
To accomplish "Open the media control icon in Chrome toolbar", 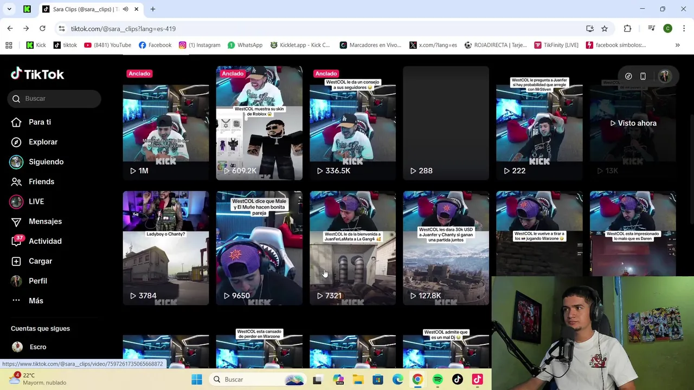I will 651,29.
